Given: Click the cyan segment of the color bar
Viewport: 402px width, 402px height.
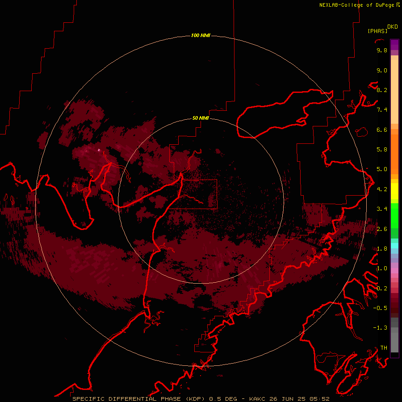Looking at the screenshot, I should point(394,246).
